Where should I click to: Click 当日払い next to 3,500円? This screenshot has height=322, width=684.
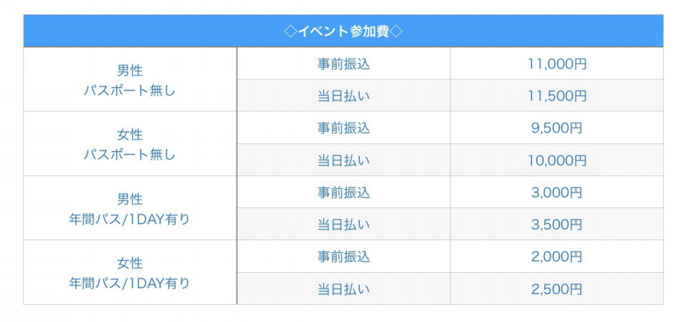(x=343, y=224)
